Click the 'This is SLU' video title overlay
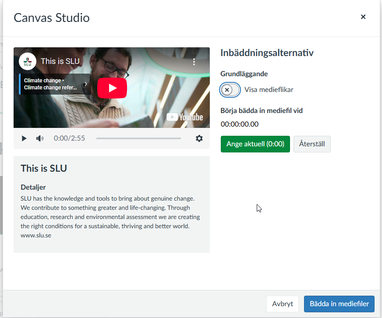 (60, 61)
